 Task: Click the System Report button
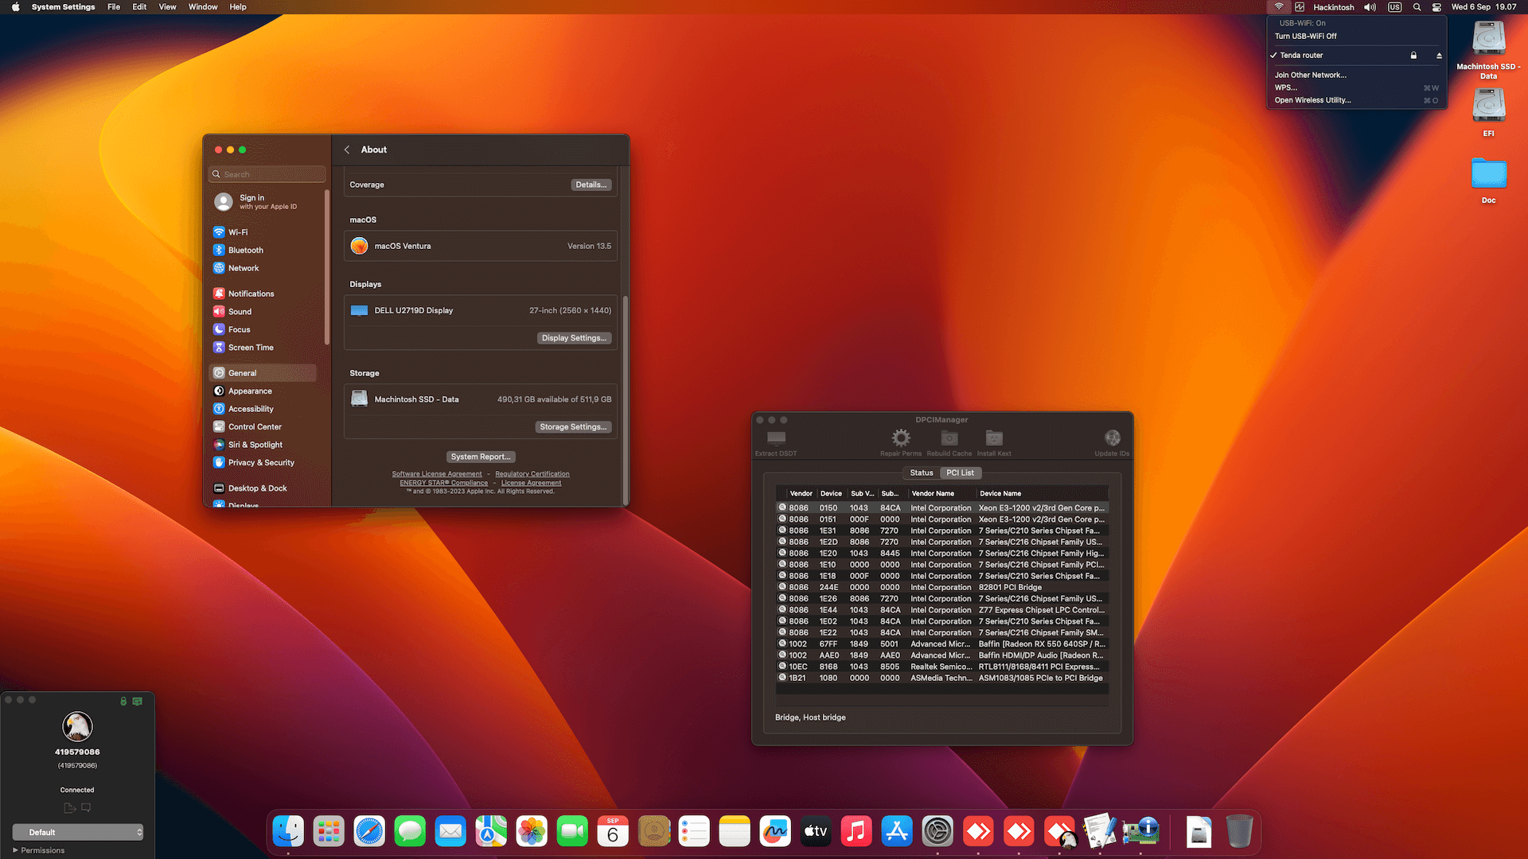coord(481,456)
